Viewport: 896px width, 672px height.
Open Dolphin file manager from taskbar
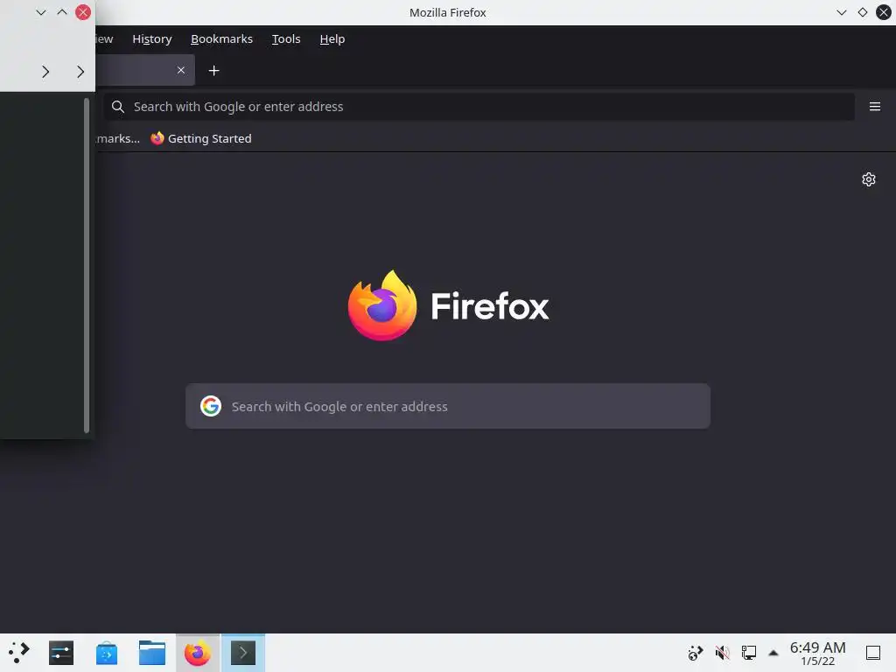coord(152,653)
